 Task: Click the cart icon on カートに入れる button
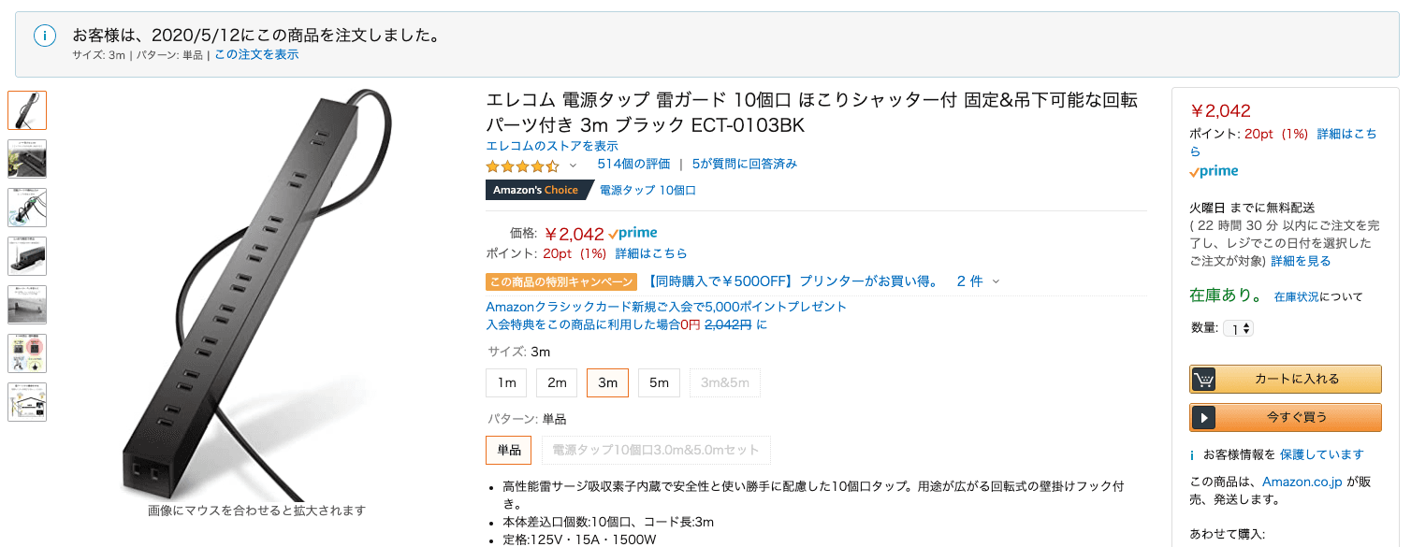(x=1204, y=380)
